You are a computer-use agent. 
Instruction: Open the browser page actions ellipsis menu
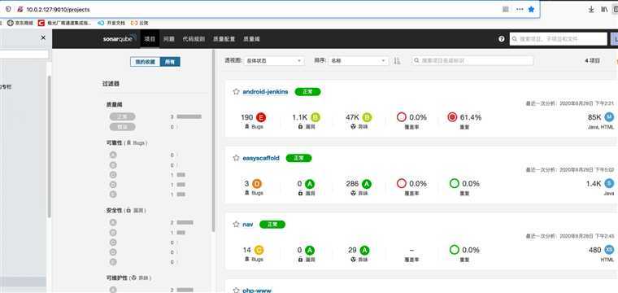[520, 10]
